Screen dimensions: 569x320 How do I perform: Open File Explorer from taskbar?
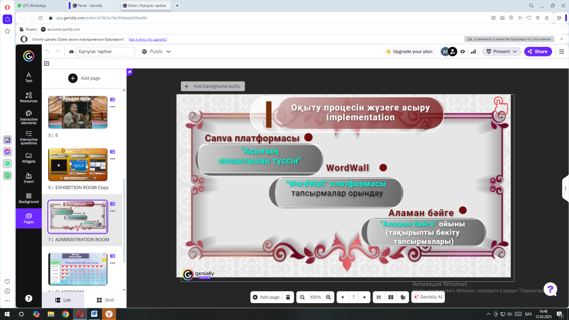(x=51, y=314)
